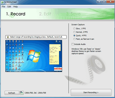Click the Windows 7/8 theme tip text

pos(86,51)
